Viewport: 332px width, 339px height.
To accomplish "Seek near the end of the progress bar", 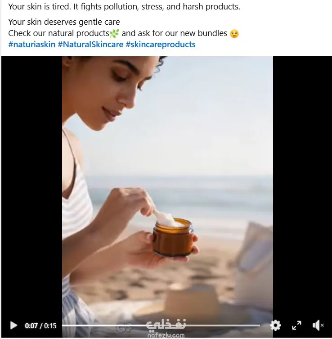I will coord(256,325).
